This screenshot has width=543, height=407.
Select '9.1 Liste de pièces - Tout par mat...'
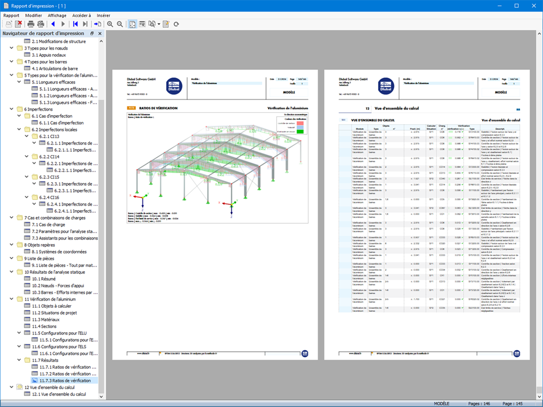(x=64, y=265)
